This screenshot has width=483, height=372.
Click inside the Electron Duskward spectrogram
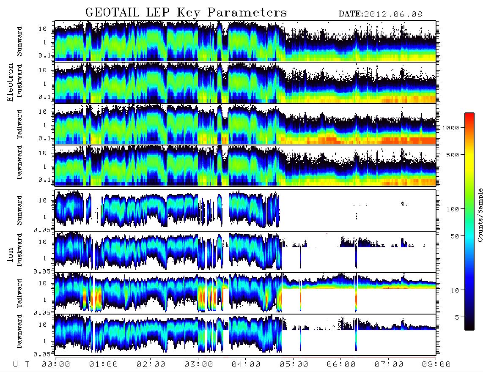coord(245,82)
